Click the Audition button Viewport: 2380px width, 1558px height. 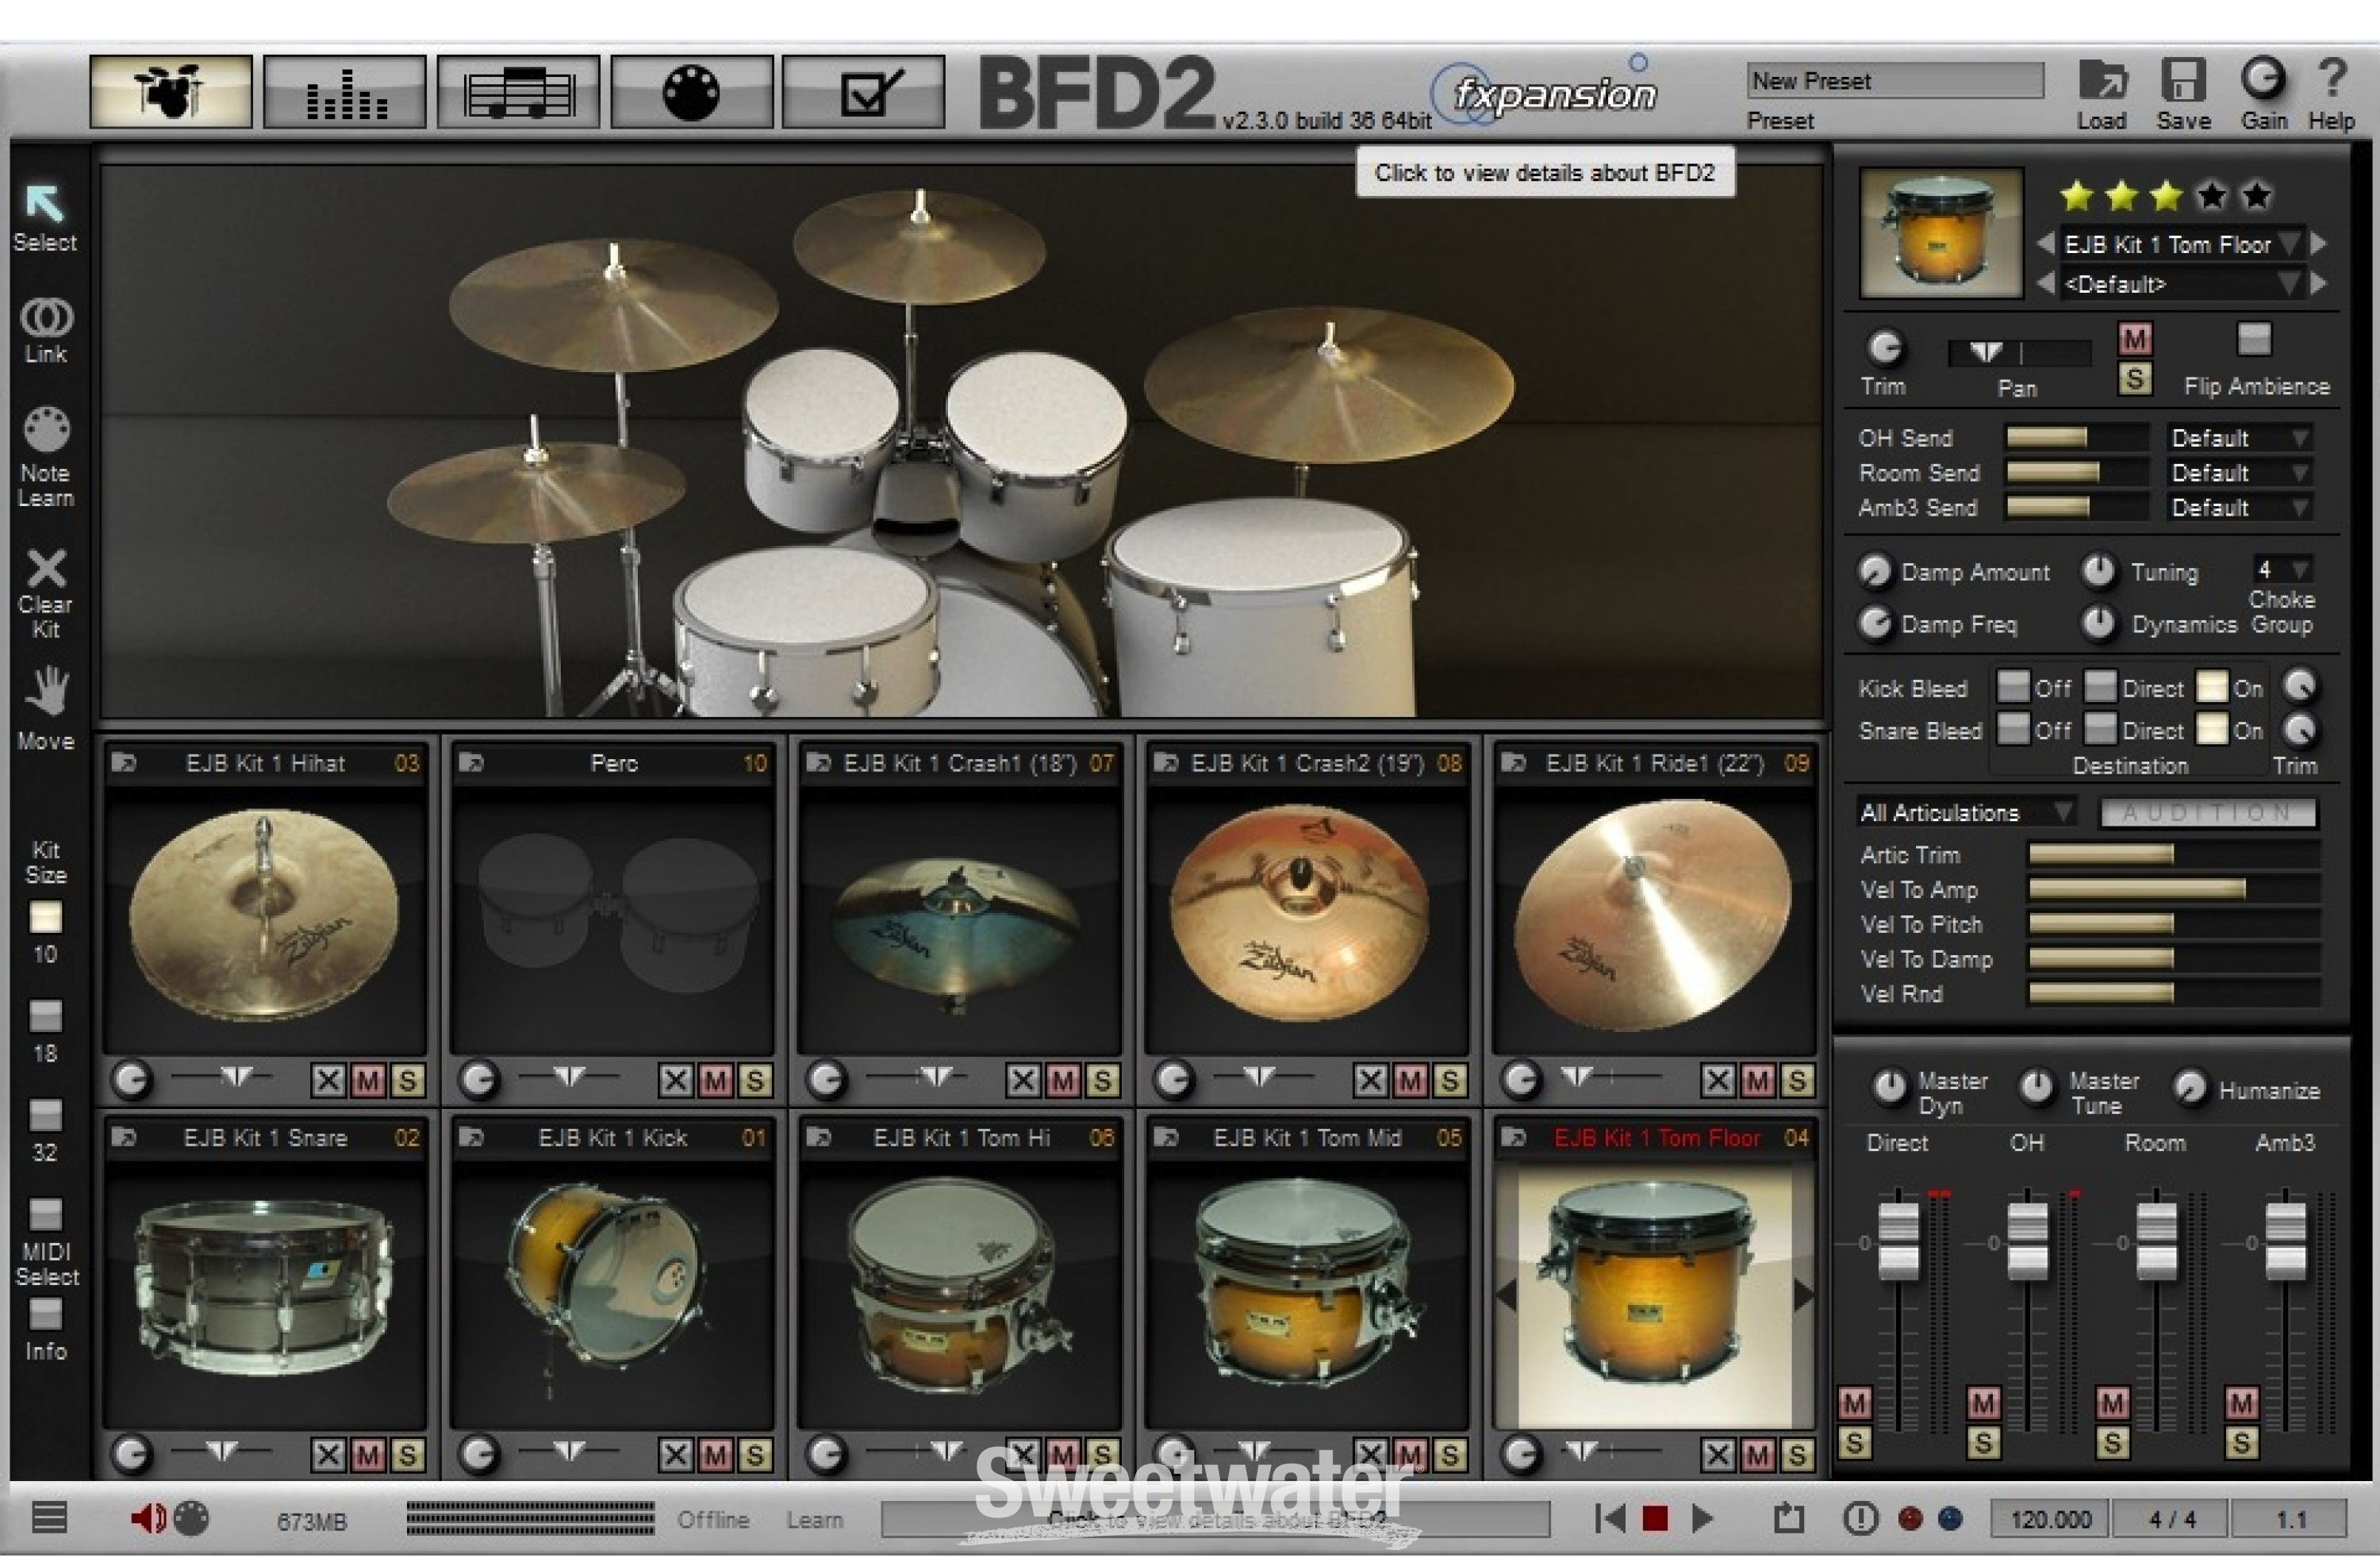2209,812
